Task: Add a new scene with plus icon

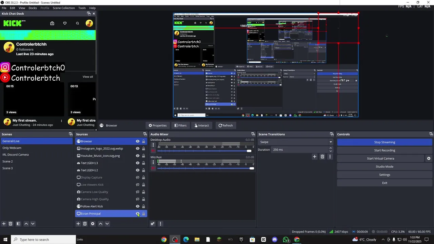Action: (x=4, y=224)
